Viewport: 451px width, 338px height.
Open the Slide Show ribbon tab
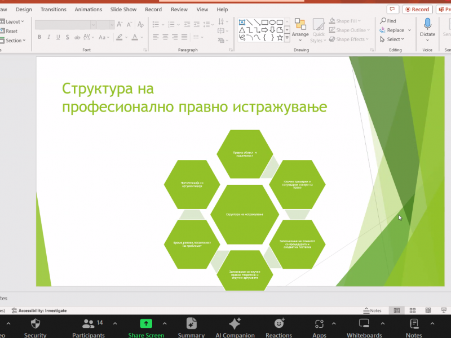[123, 10]
